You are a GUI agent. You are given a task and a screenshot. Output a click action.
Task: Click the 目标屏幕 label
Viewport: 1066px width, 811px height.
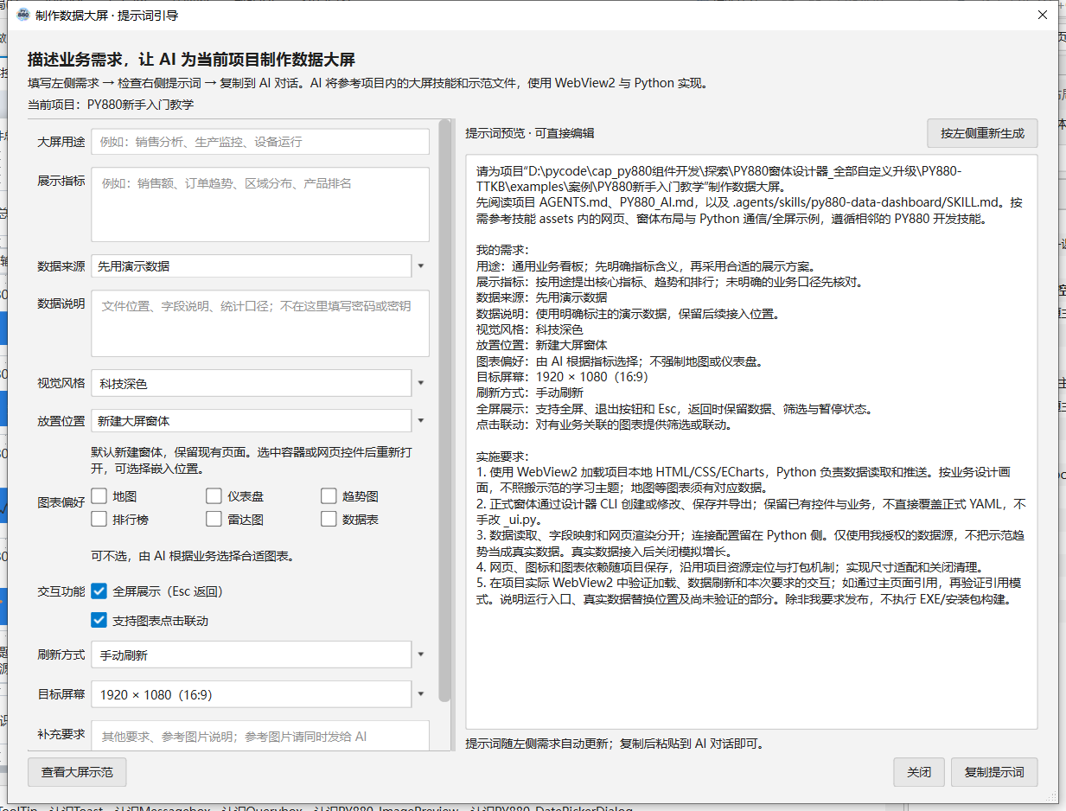pos(61,693)
